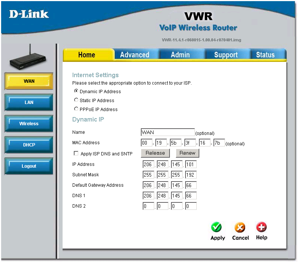298x262 pixels.
Task: Click MAC Address first octet field 00
Action: [x=146, y=143]
